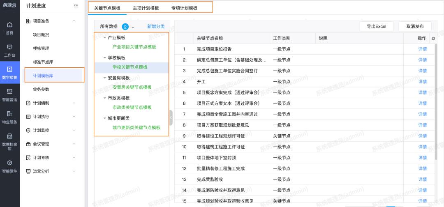Open the 工作台 workbench icon

tap(9, 50)
